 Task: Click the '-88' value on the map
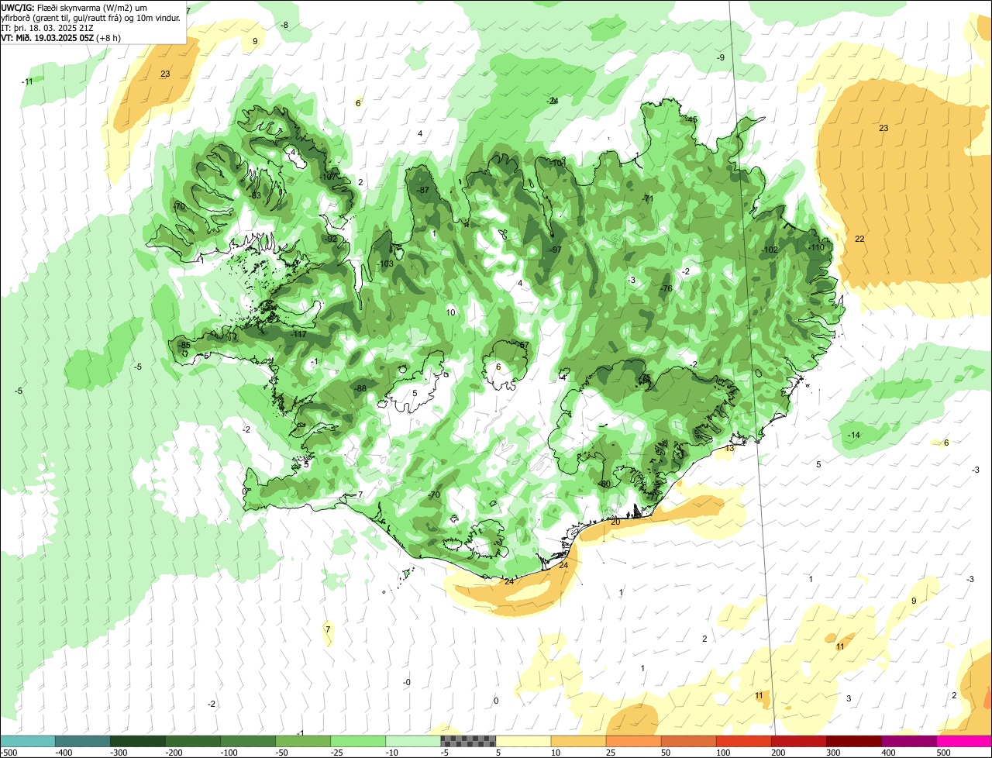coord(360,388)
